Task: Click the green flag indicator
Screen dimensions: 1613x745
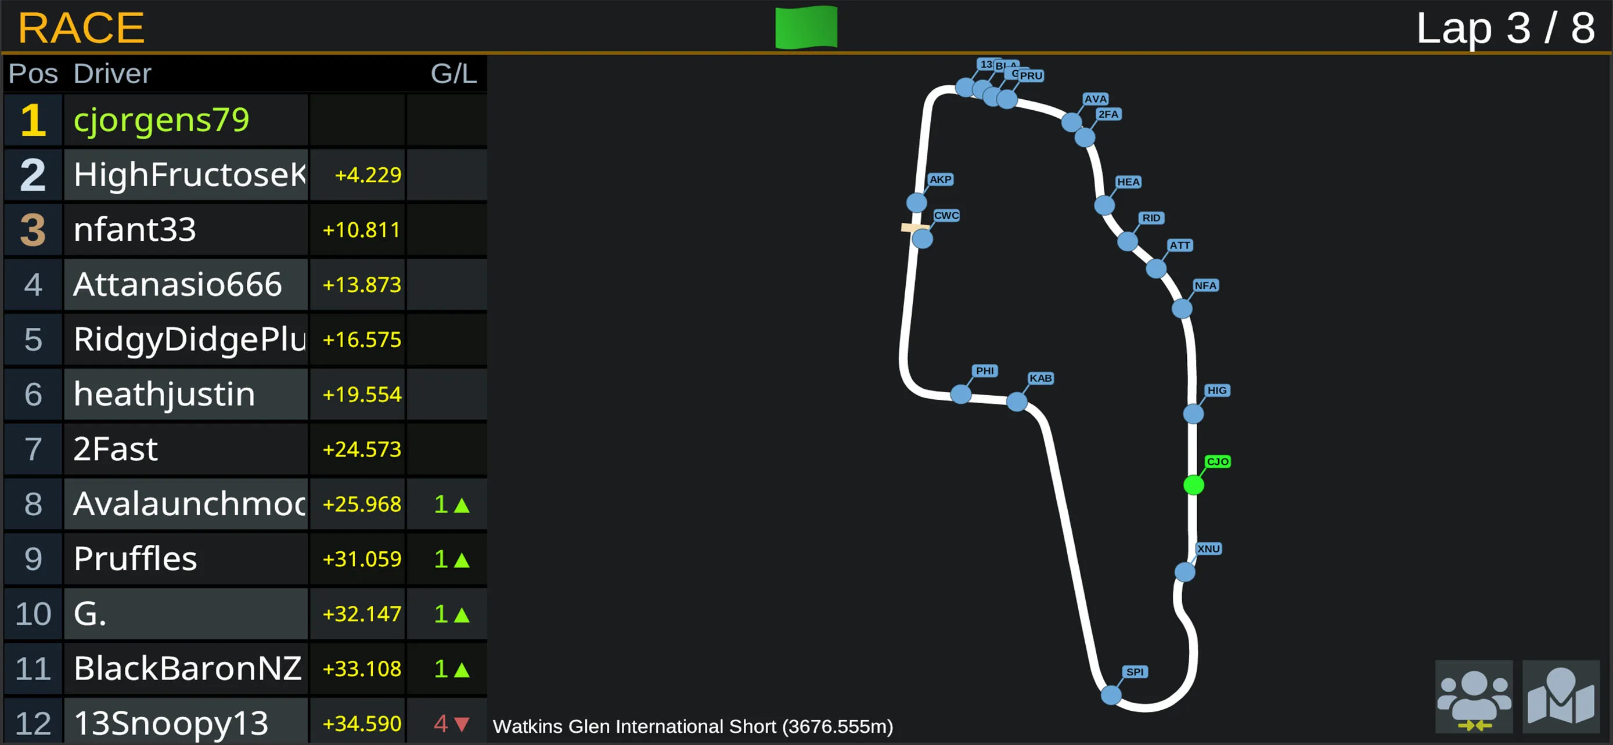Action: click(x=806, y=27)
